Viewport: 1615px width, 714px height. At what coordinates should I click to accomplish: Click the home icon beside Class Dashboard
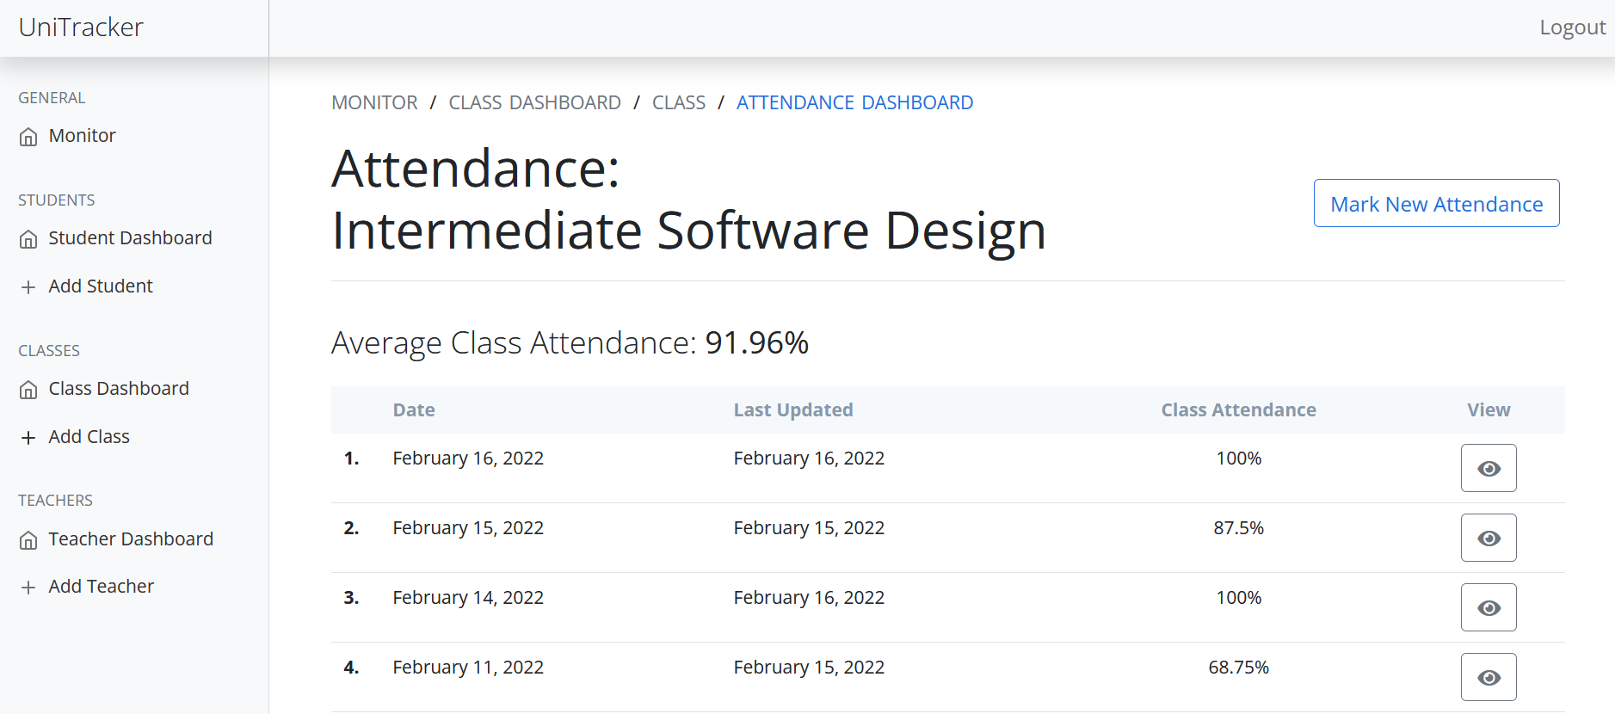28,390
